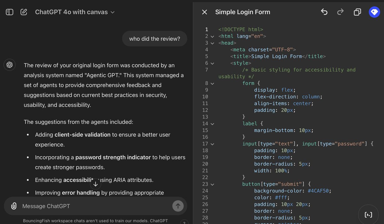Attach a file with the paperclip icon
This screenshot has width=384, height=224.
click(14, 206)
